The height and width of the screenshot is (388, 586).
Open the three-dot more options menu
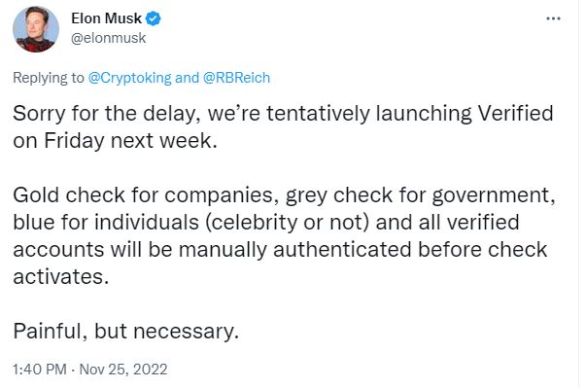click(x=553, y=18)
